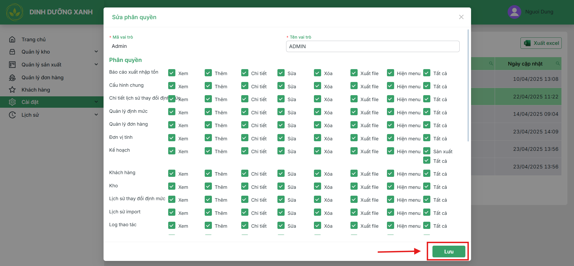
Task: Uncheck Xem for Báo cáo xuất nhập tồn
Action: point(172,73)
